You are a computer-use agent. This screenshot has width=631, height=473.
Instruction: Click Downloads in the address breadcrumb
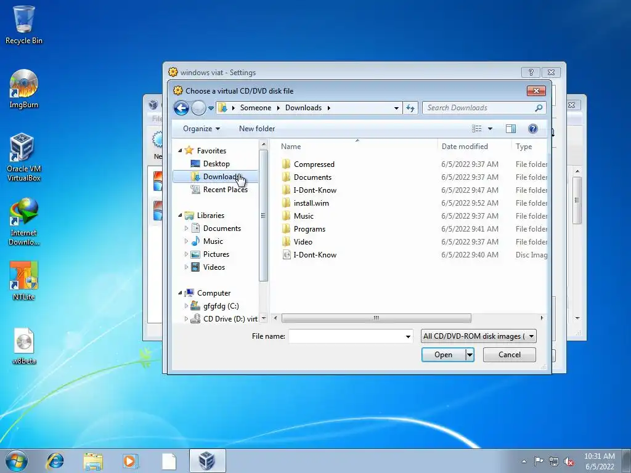click(x=303, y=108)
